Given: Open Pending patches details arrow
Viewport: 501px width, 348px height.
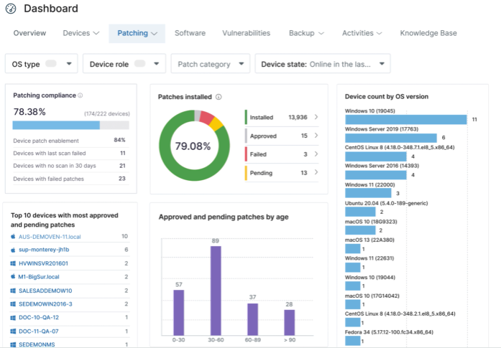Looking at the screenshot, I should (316, 172).
